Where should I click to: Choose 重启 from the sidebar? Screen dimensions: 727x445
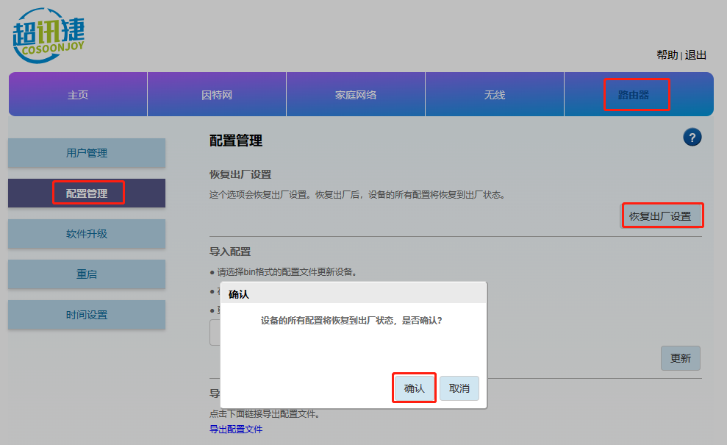tap(87, 274)
